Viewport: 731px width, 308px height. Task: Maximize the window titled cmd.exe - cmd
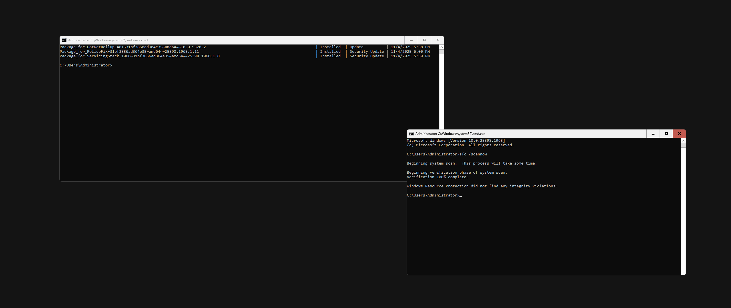coord(425,40)
